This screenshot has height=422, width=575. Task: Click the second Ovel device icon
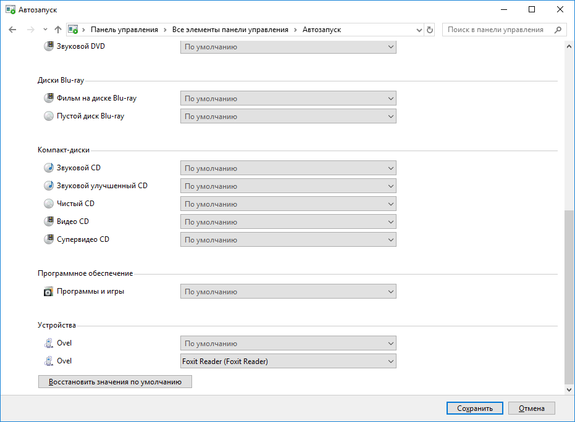(x=49, y=361)
